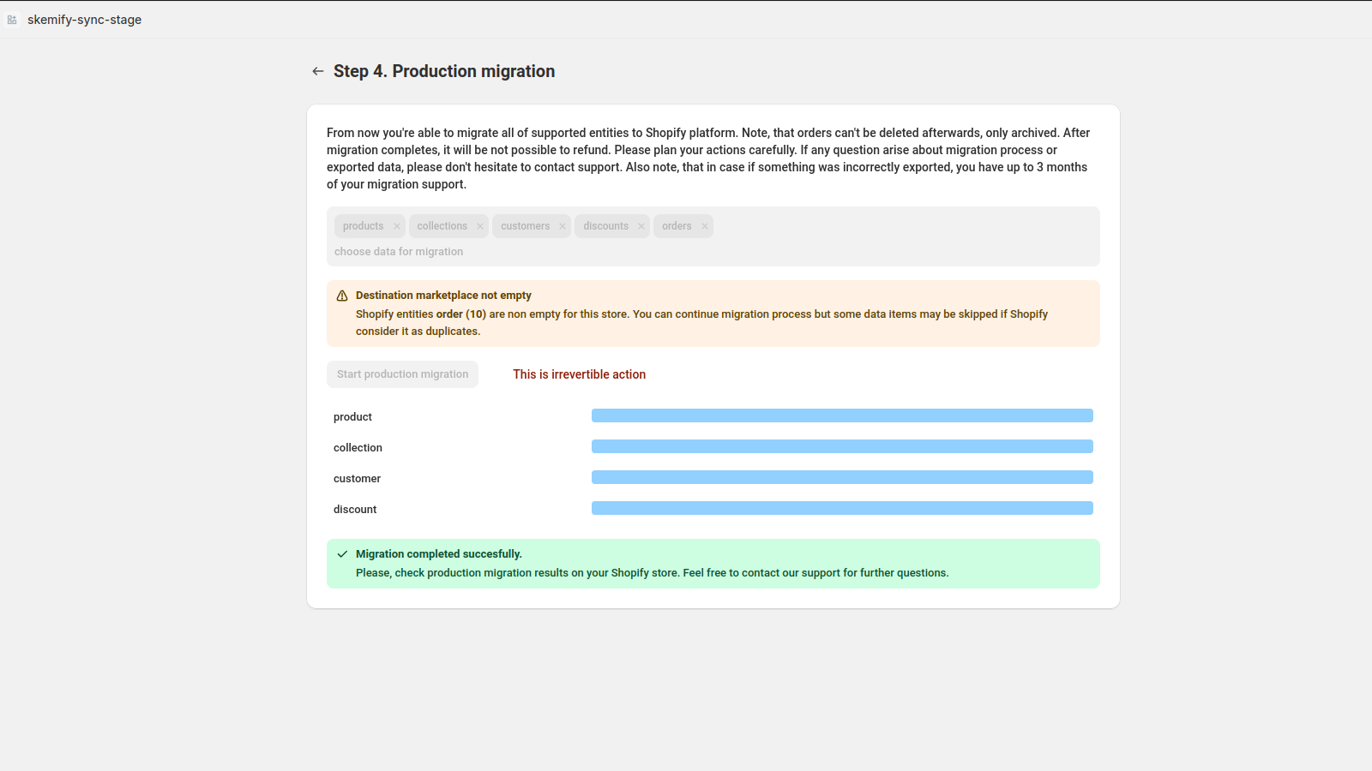Click the collection progress bar

pyautogui.click(x=842, y=446)
